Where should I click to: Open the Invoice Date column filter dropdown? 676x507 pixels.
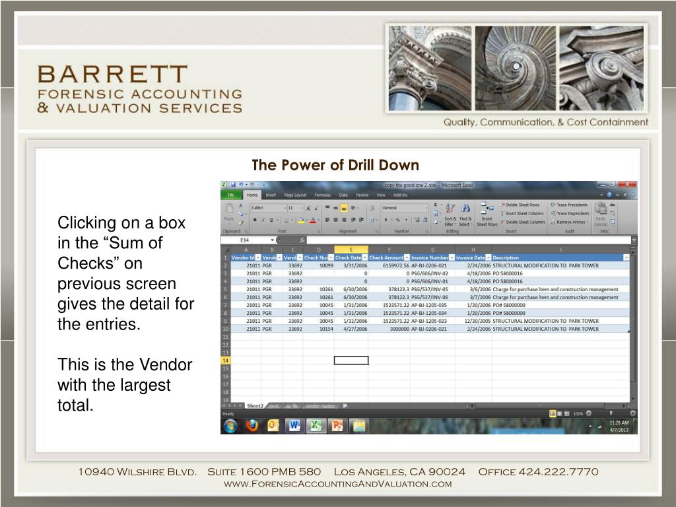[x=488, y=257]
